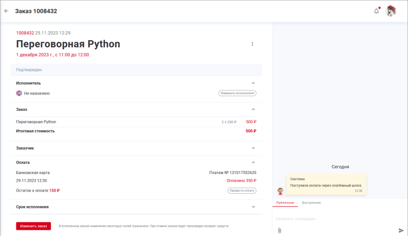Open the three-dot order options menu
The width and height of the screenshot is (408, 236).
(x=252, y=44)
